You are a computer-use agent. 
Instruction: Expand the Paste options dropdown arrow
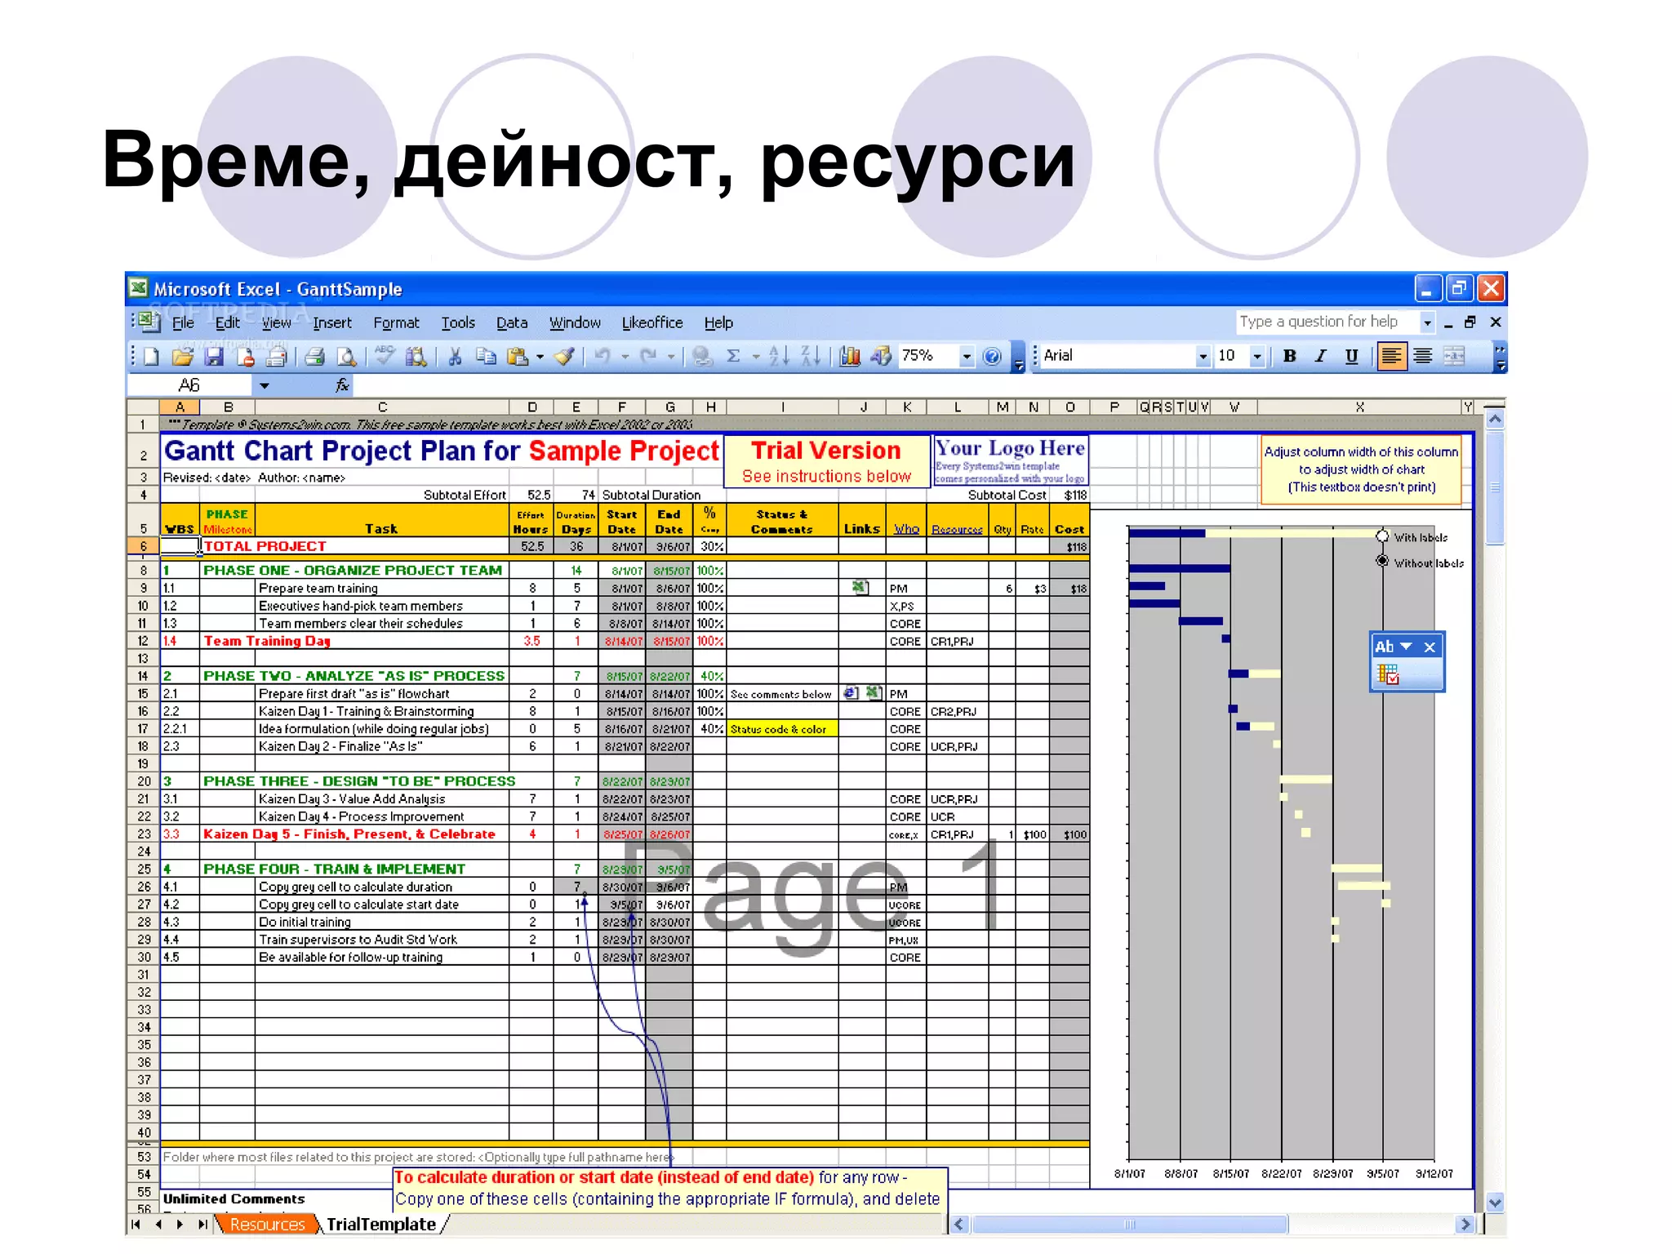pyautogui.click(x=540, y=357)
